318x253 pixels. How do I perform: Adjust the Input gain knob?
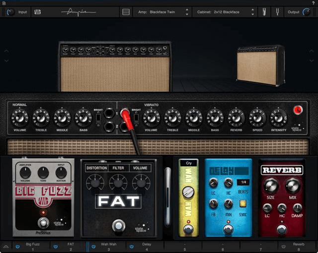click(10, 12)
